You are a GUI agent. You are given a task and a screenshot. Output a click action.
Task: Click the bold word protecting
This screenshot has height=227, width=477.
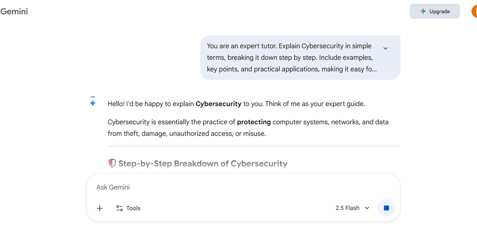point(254,122)
